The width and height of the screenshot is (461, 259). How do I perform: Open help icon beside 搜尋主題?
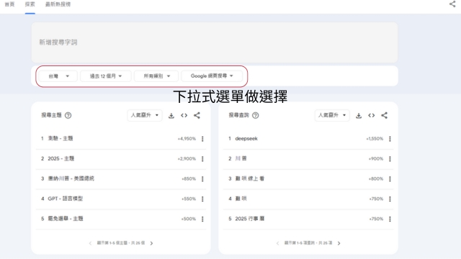tap(68, 115)
